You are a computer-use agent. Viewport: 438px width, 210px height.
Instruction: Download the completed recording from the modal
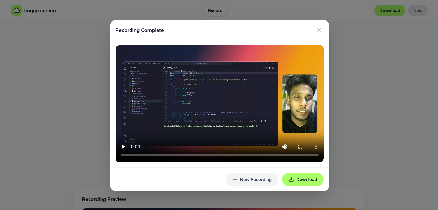coord(303,179)
